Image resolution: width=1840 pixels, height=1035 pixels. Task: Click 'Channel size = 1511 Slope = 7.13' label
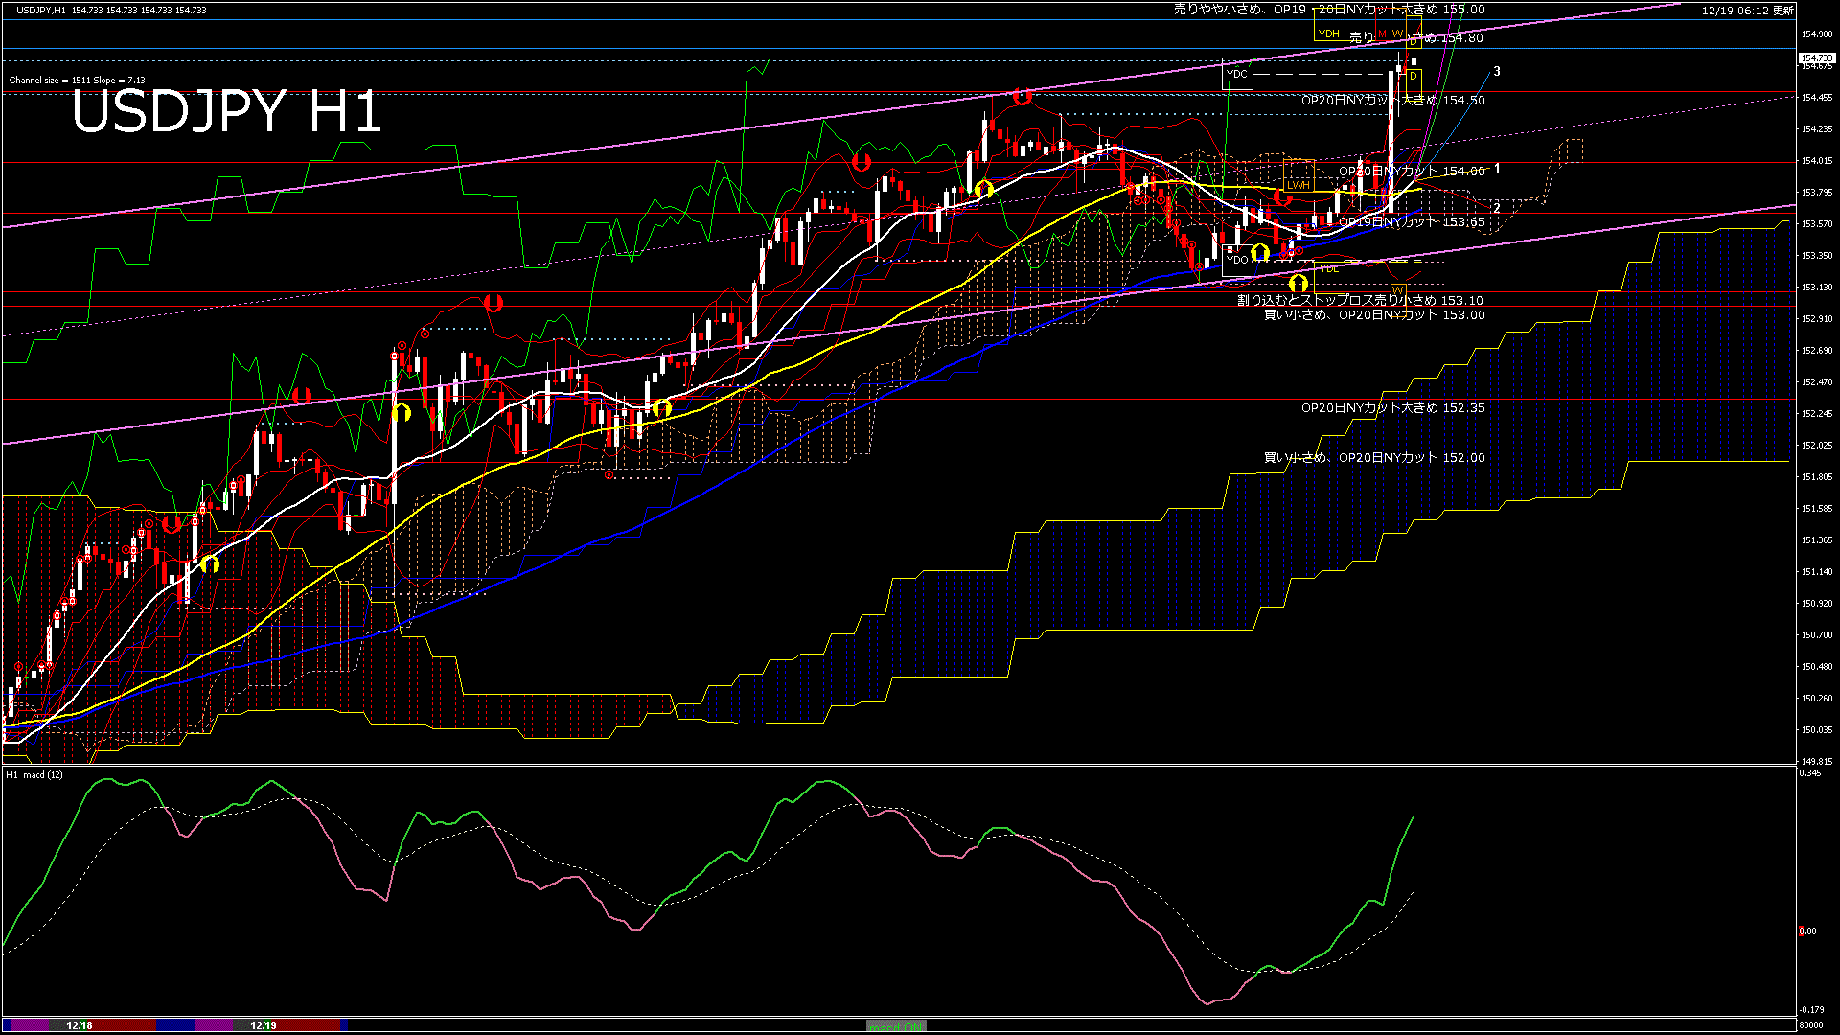pos(77,80)
